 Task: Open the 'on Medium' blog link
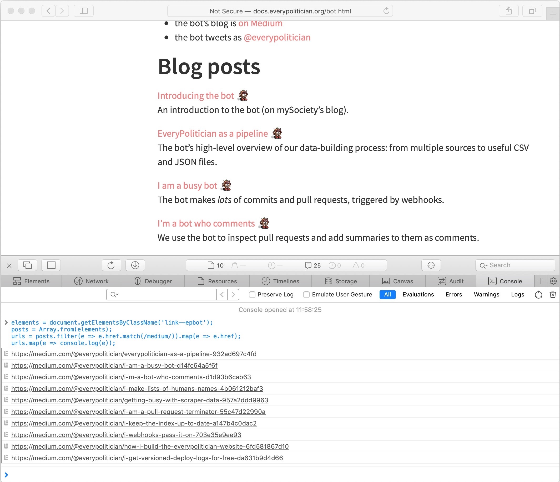tap(260, 23)
